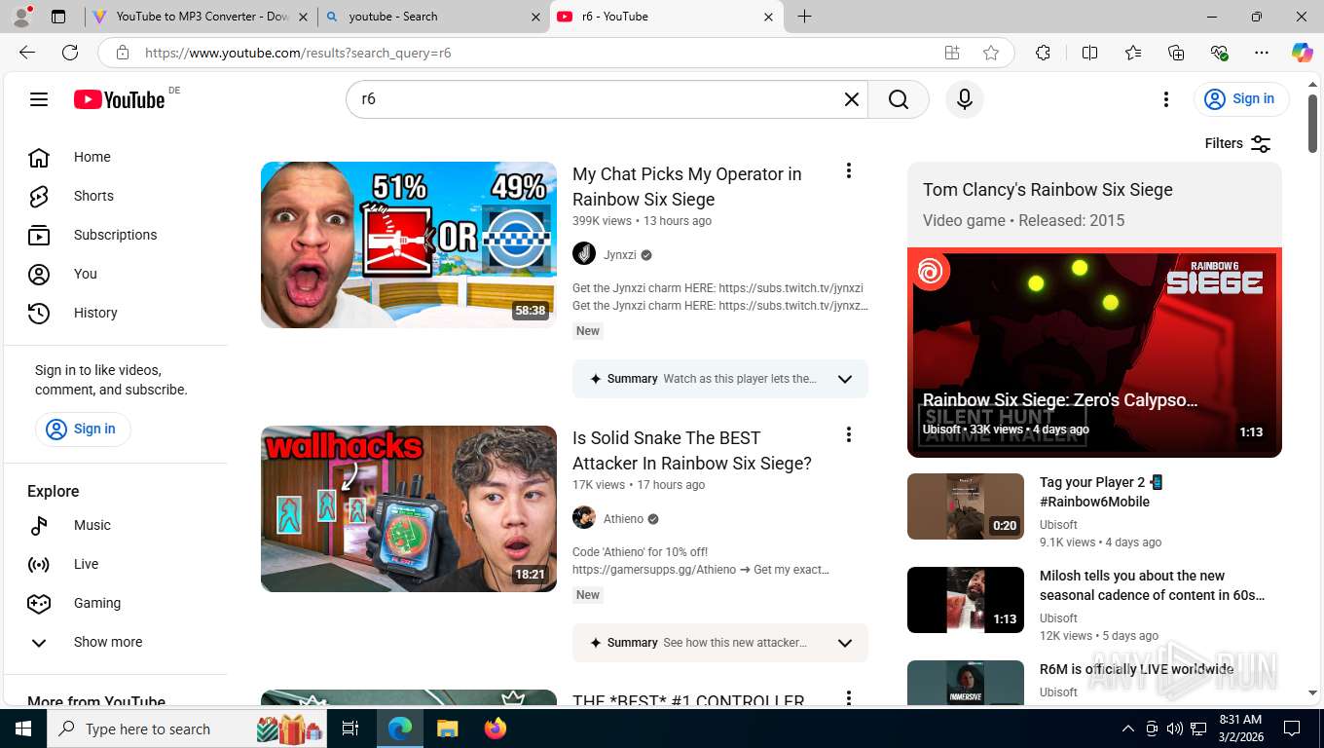Open Tom Clancy's Rainbow Six Siege title
The width and height of the screenshot is (1324, 748).
tap(1048, 190)
